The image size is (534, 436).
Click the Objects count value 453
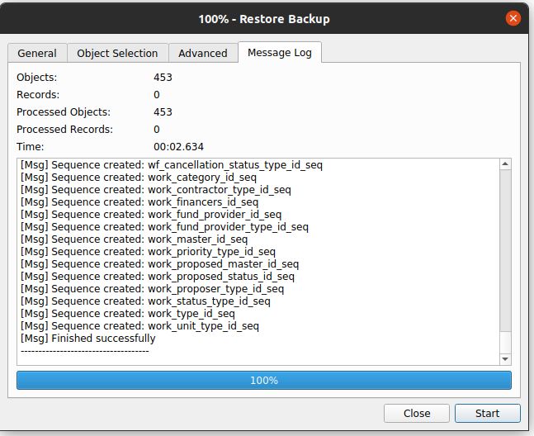[x=163, y=78]
